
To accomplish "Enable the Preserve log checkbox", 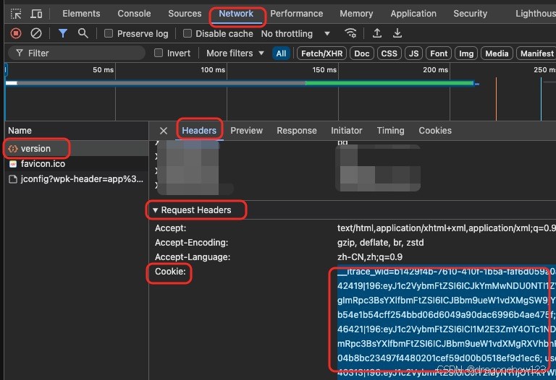I will (x=109, y=34).
